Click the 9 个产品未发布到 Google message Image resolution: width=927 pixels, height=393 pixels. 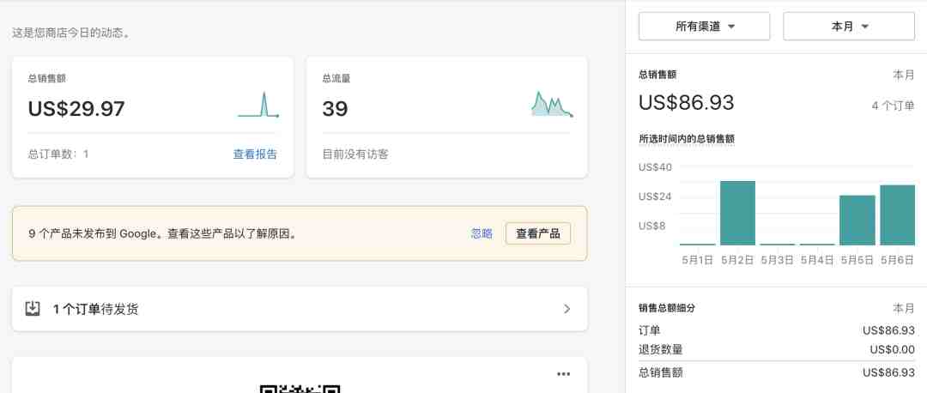162,233
